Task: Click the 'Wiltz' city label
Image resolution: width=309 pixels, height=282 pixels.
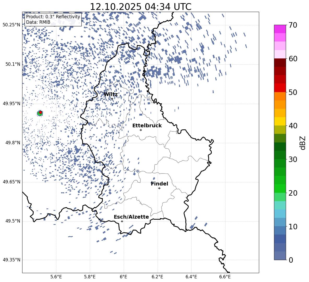Action: click(111, 94)
